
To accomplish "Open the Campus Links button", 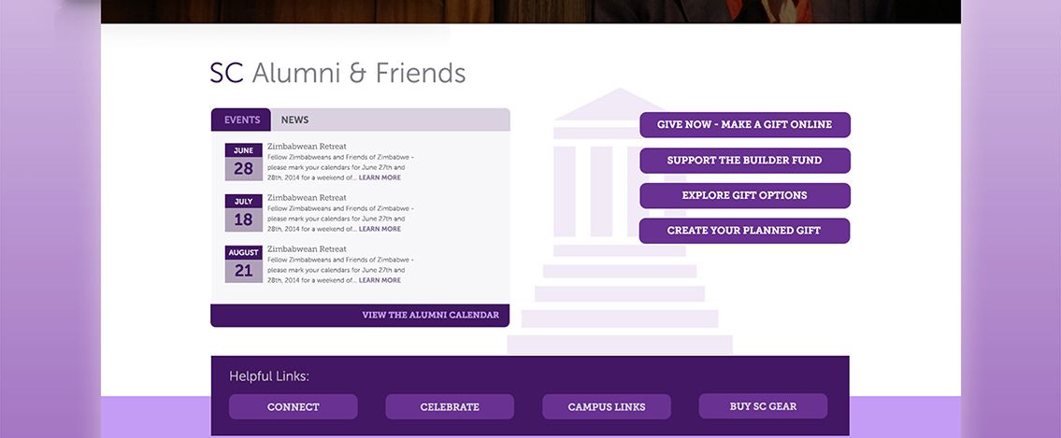I will 607,407.
